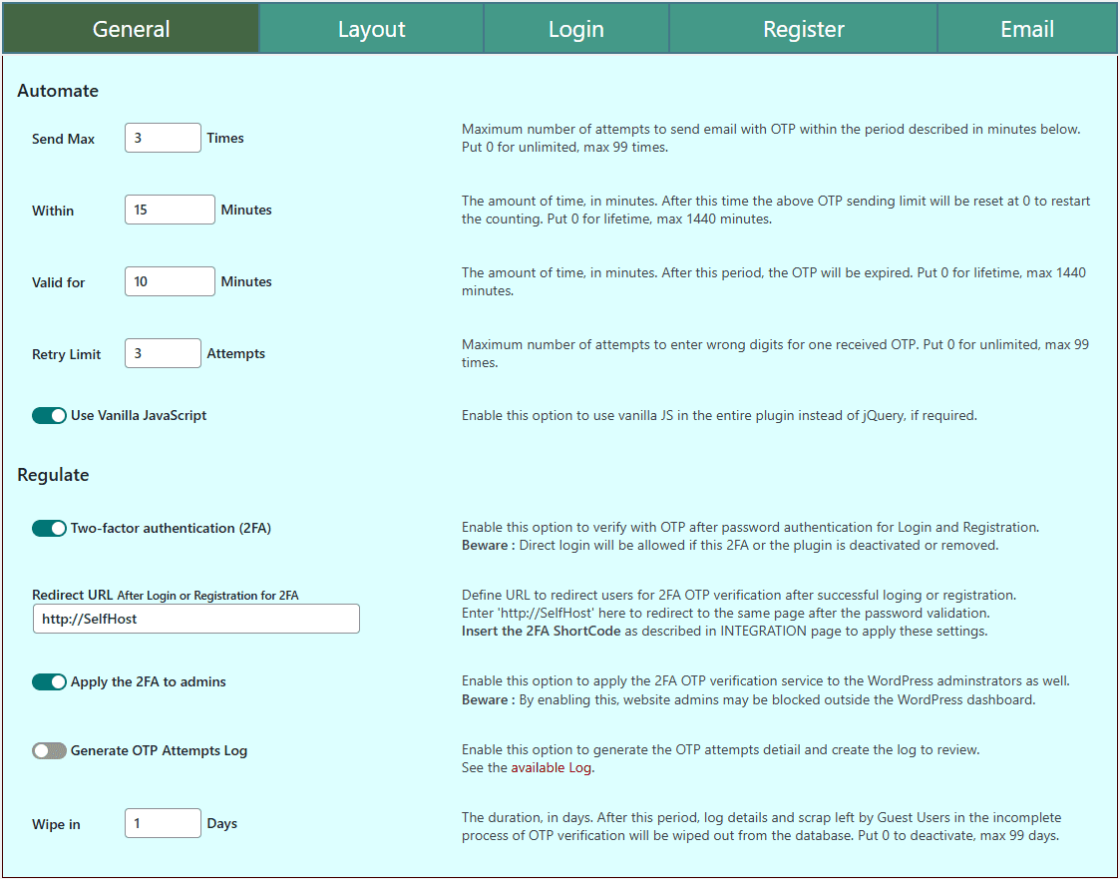
Task: Toggle Apply the 2FA to admins
Action: coord(49,682)
